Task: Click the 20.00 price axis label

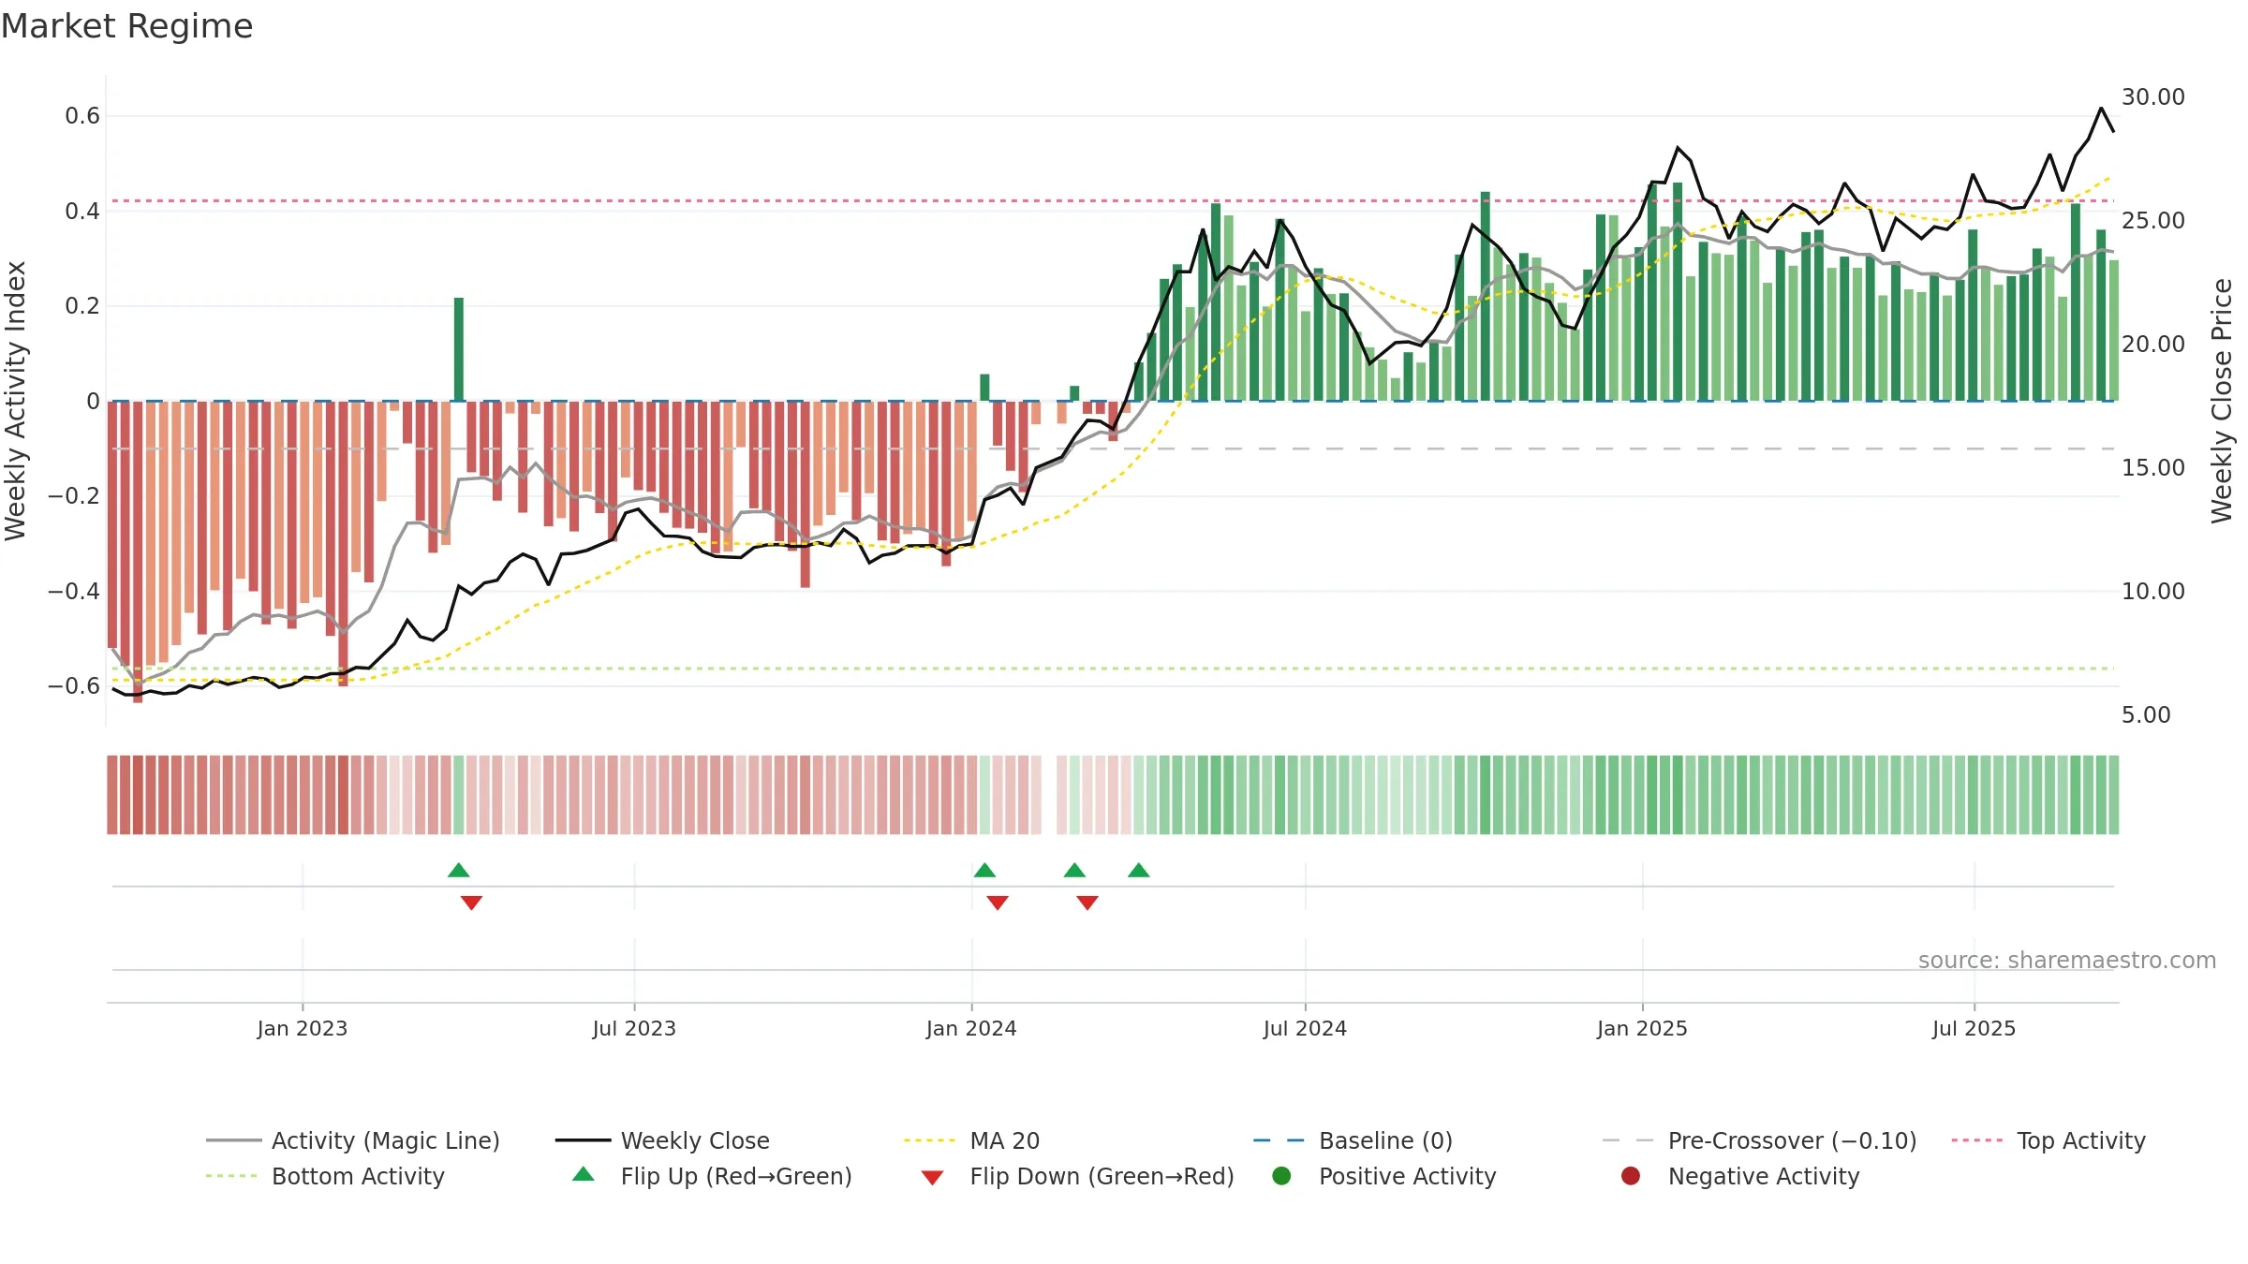Action: pos(2153,344)
